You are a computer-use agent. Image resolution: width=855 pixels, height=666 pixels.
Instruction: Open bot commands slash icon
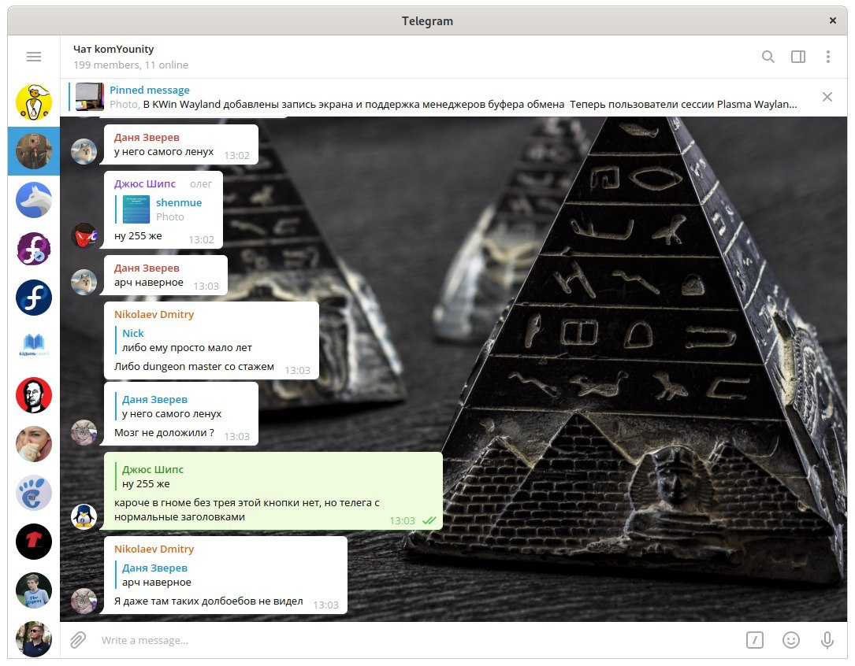point(755,640)
